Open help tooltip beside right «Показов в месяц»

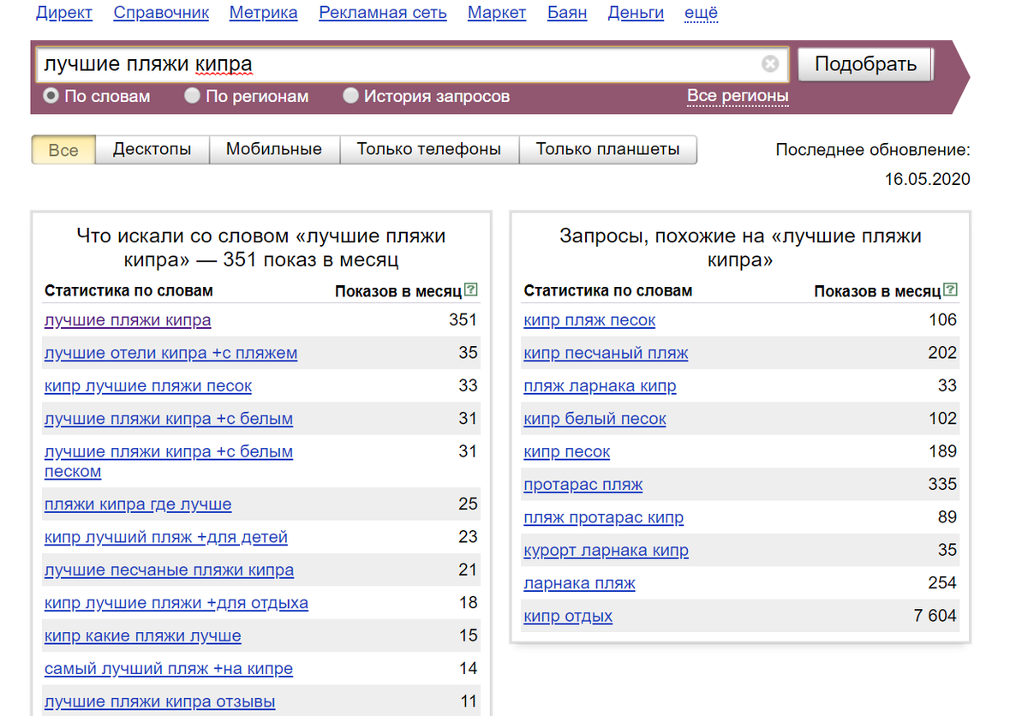click(x=950, y=290)
